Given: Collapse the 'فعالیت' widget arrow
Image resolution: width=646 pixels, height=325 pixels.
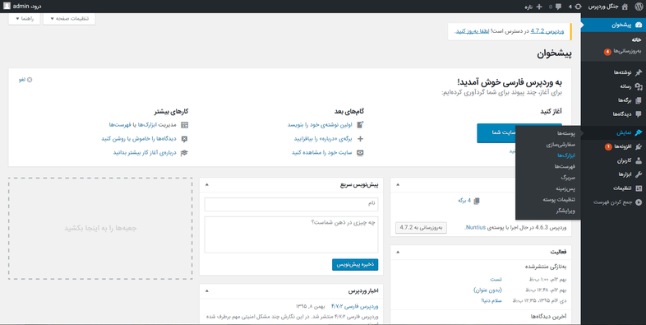Looking at the screenshot, I should (399, 252).
